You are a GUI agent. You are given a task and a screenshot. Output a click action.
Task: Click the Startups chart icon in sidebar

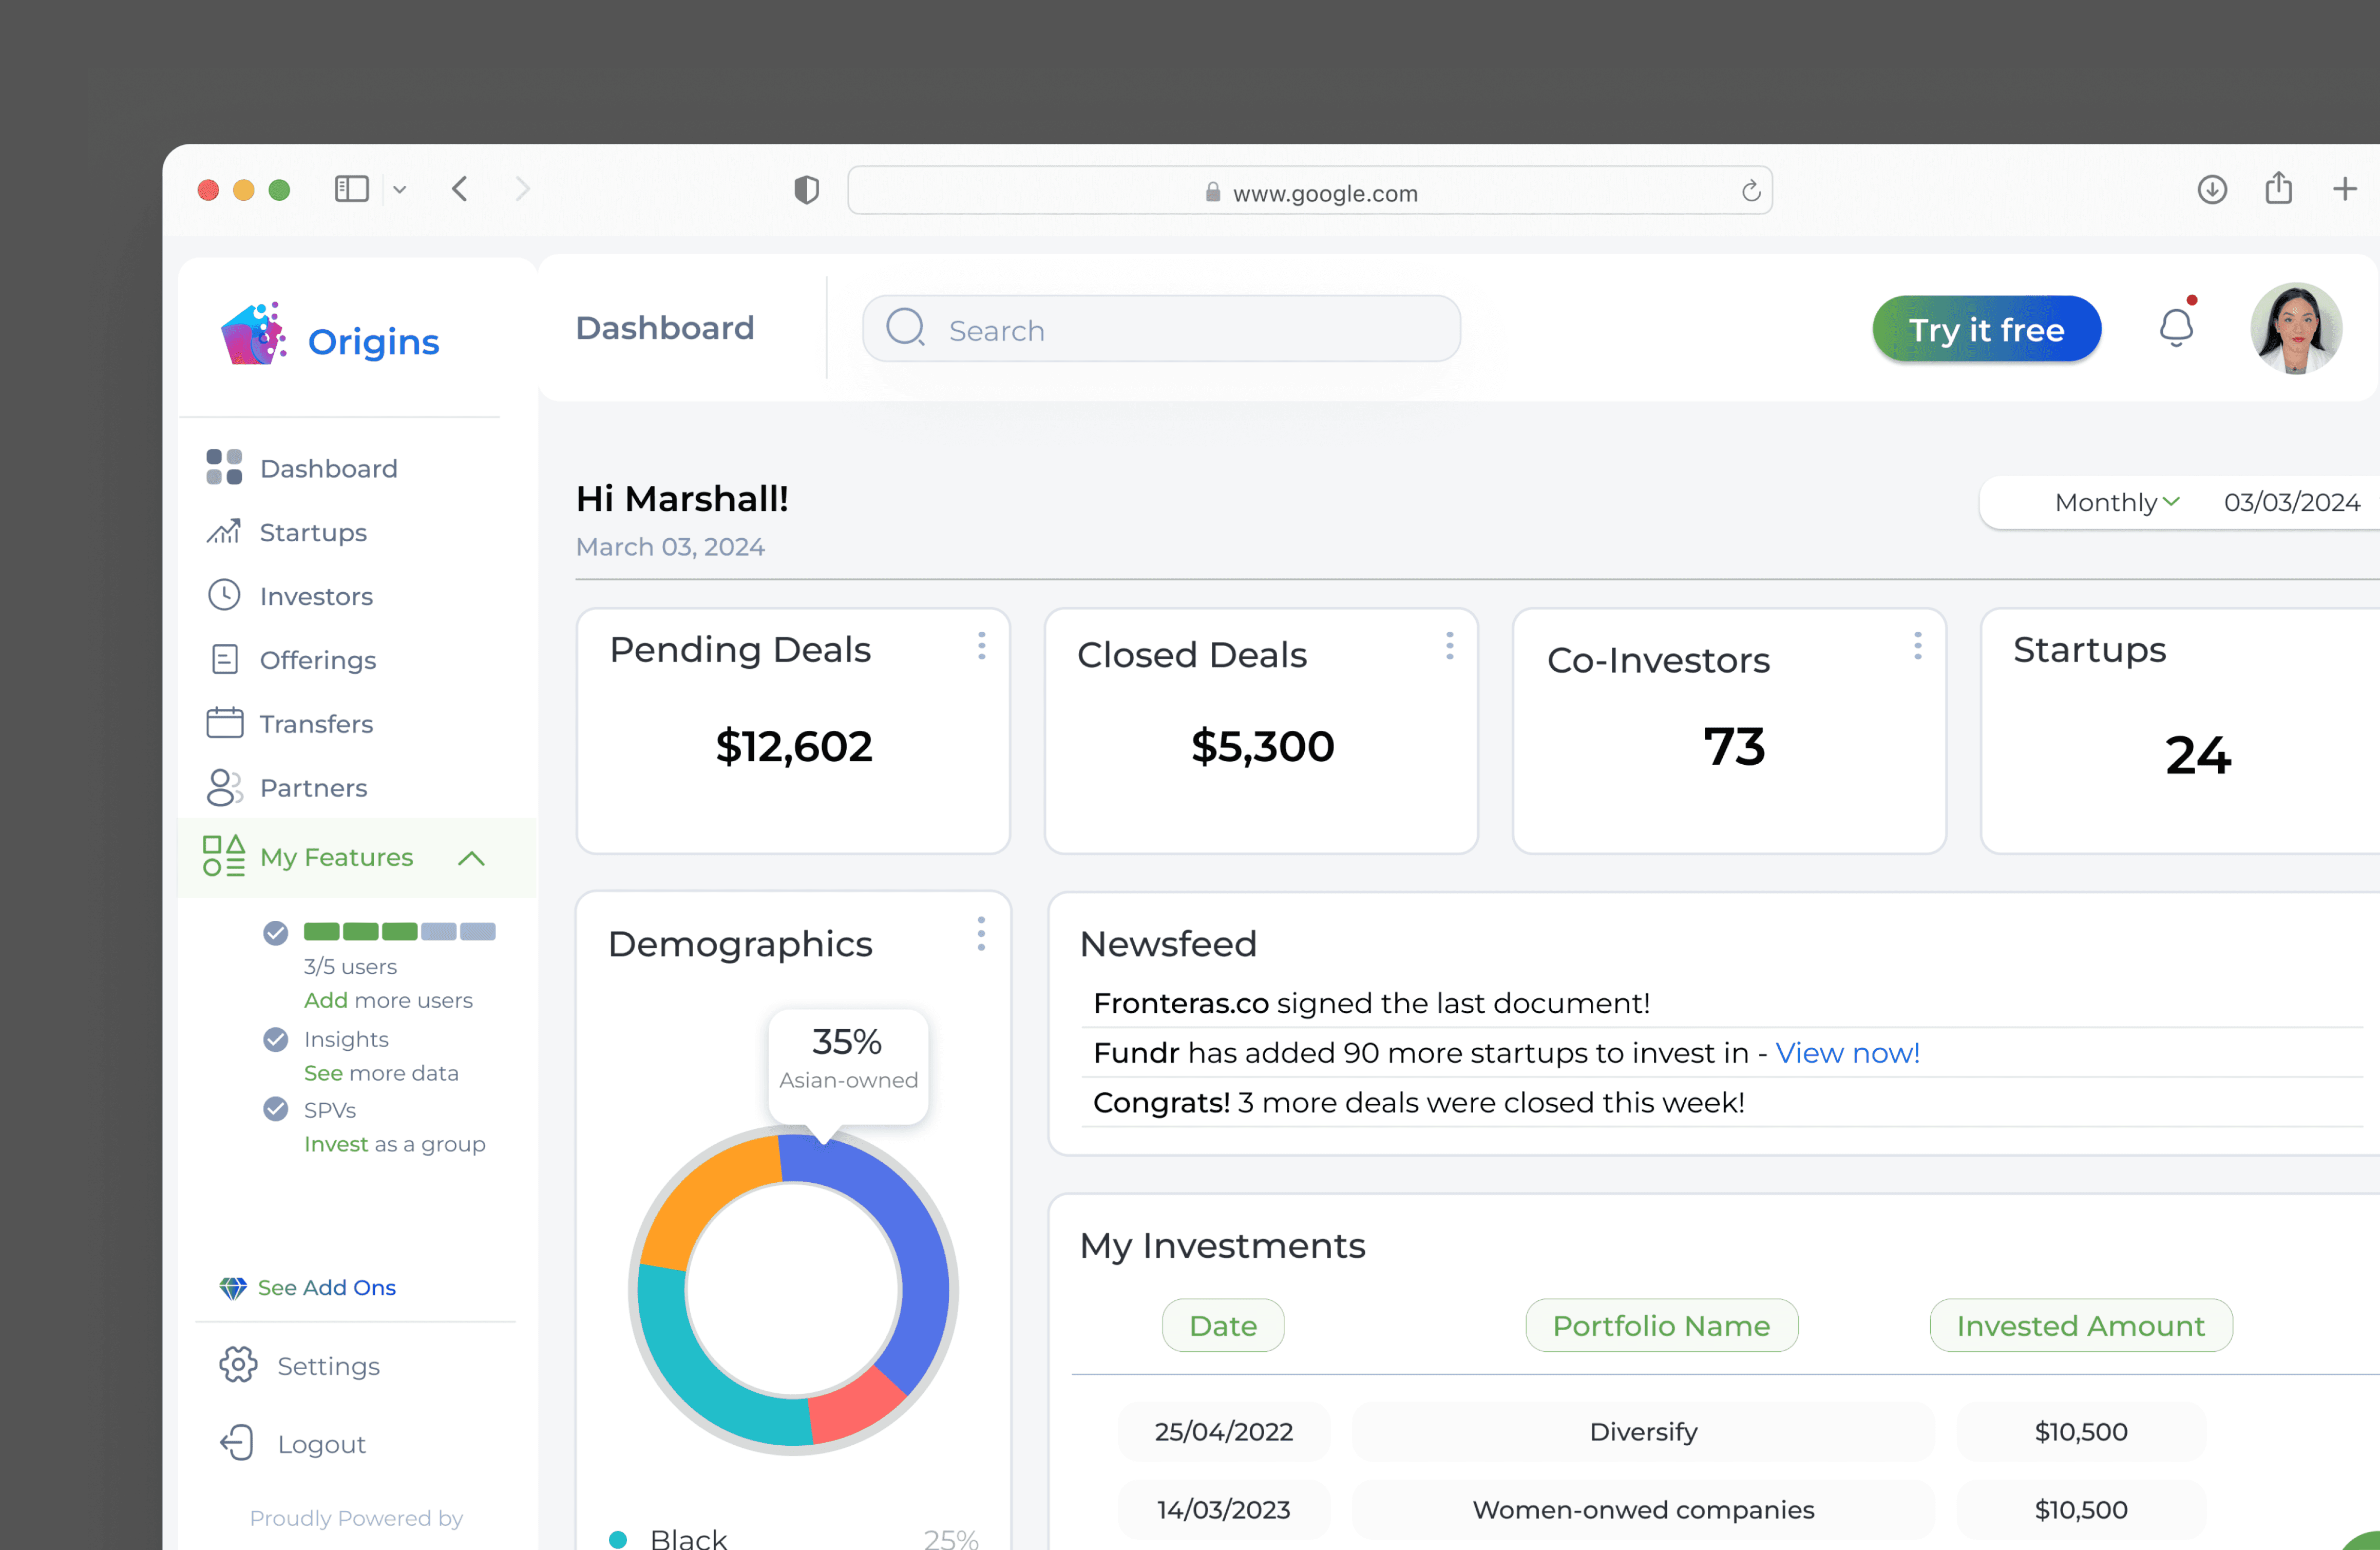click(224, 532)
